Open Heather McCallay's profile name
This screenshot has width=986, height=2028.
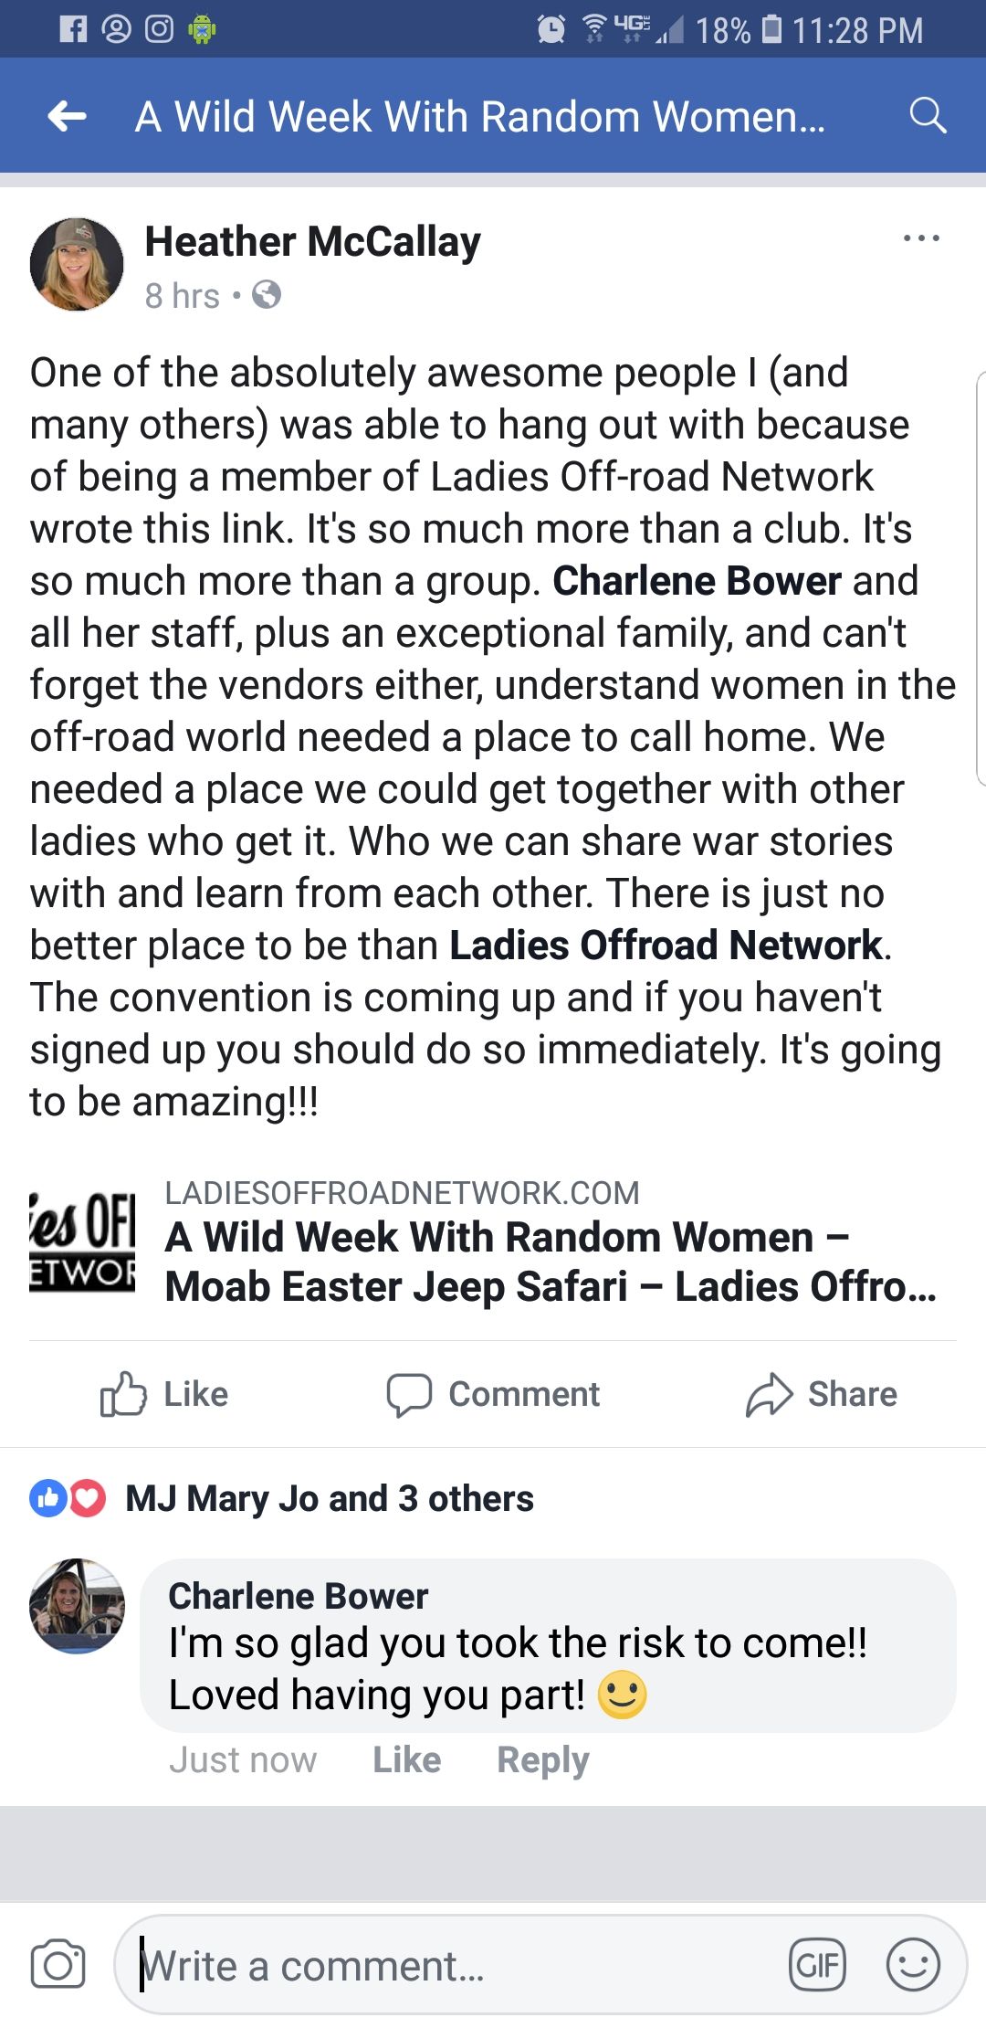tap(312, 242)
